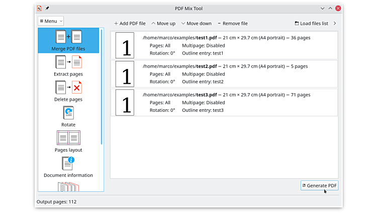The height and width of the screenshot is (213, 378).
Task: Select the test3.pdf file row
Action: point(226,102)
